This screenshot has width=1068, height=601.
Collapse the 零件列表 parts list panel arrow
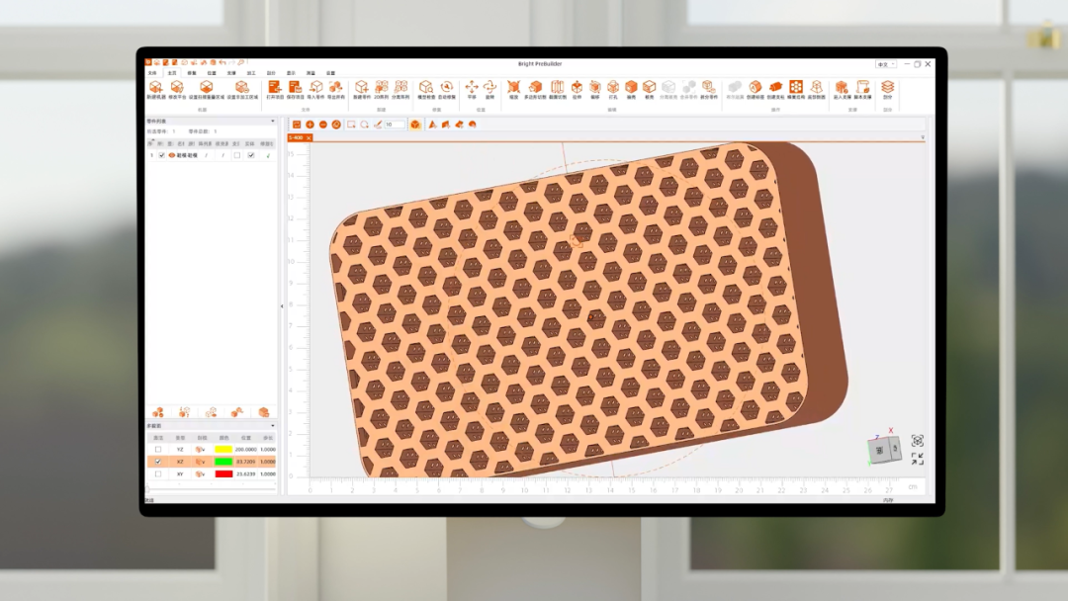pos(273,121)
